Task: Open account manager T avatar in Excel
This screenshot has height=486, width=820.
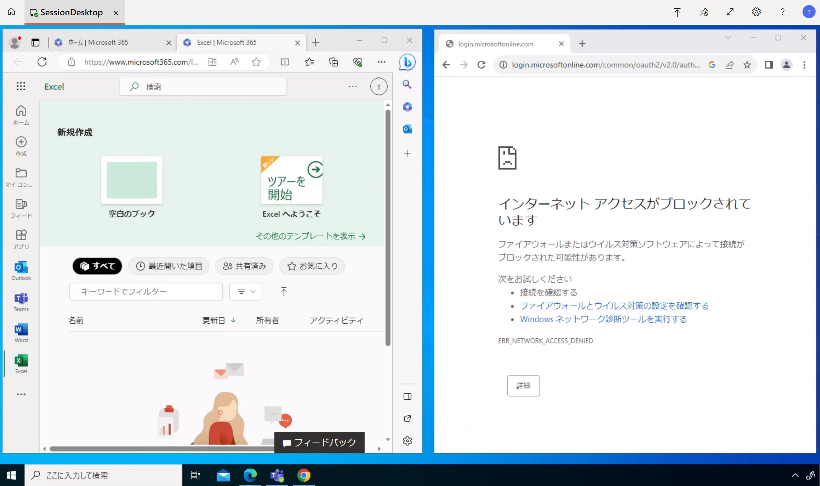Action: 379,87
